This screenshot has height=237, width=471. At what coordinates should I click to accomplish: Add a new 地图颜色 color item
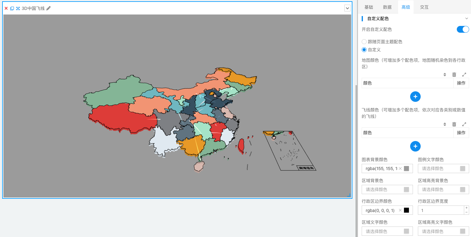[415, 97]
